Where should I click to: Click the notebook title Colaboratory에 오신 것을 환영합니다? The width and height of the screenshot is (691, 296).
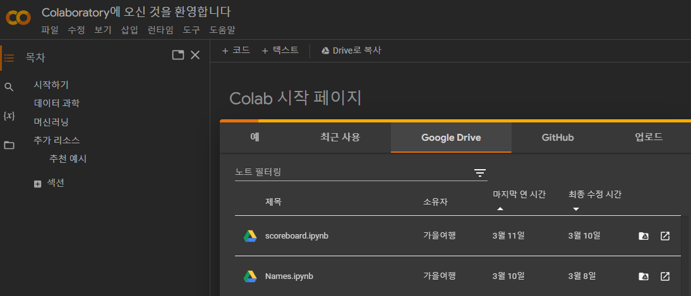[136, 12]
